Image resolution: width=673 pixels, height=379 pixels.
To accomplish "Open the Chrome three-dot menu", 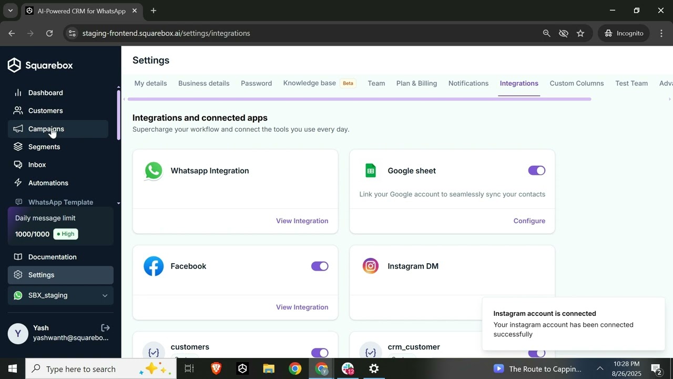I will pyautogui.click(x=661, y=33).
